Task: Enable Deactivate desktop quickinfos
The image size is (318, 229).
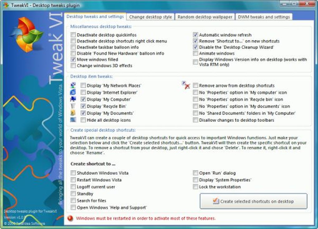Action: point(73,35)
